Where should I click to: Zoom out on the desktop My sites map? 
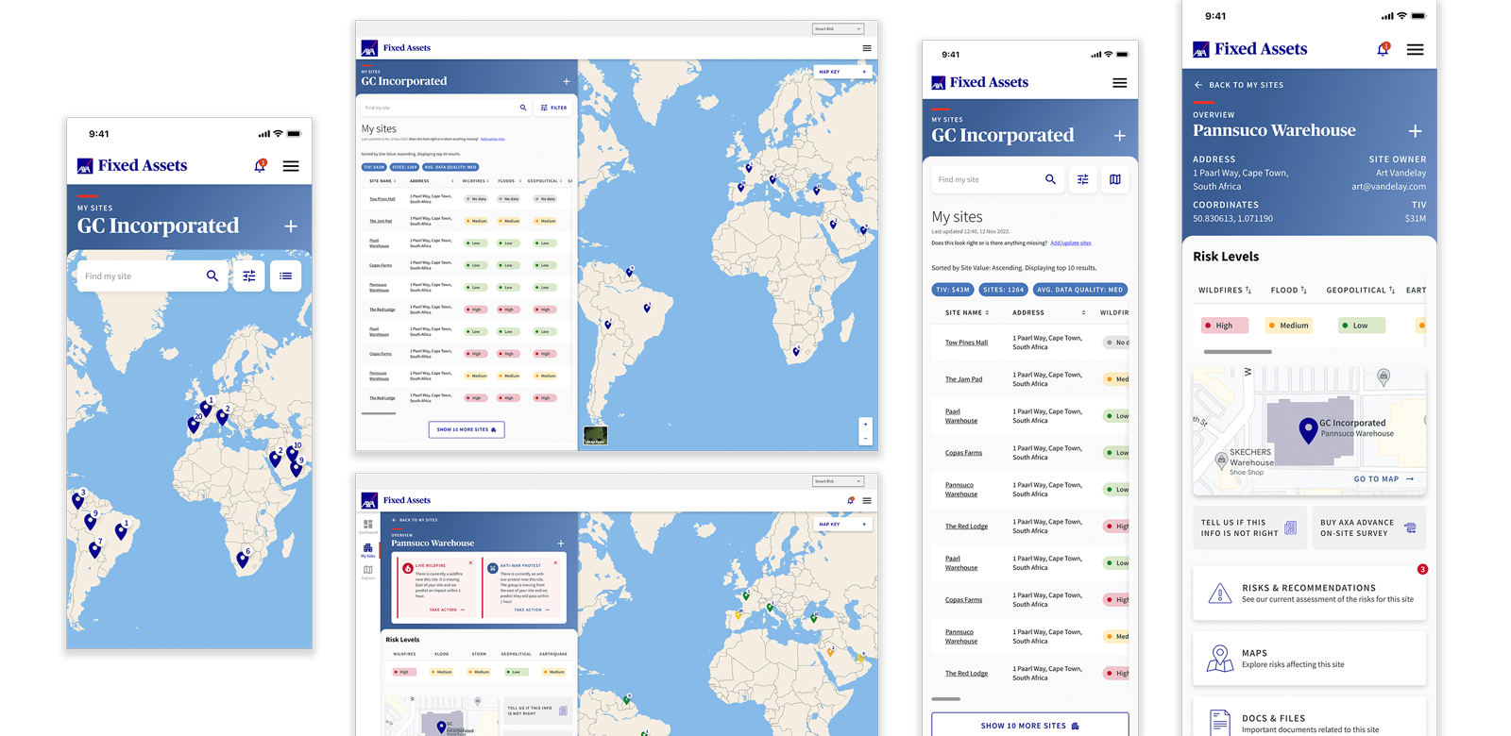(x=865, y=438)
